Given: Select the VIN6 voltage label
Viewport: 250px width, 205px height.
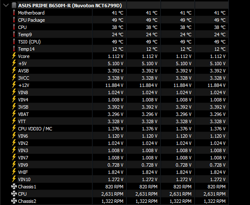Looking at the screenshot, I should 23,136.
